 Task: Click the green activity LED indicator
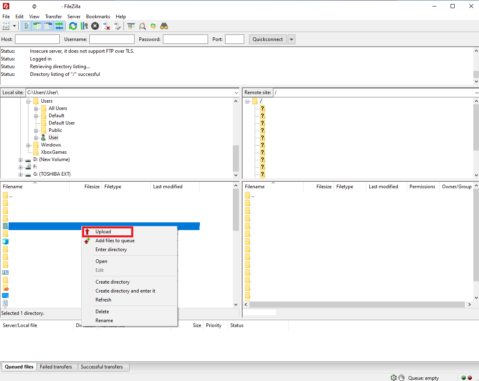(464, 378)
